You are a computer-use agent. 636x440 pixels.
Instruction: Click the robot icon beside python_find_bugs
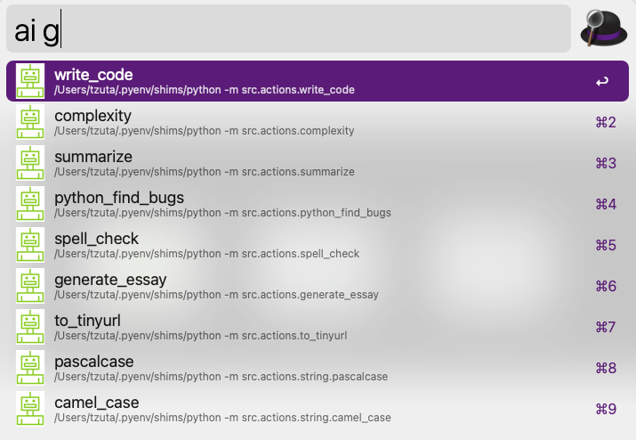(30, 204)
